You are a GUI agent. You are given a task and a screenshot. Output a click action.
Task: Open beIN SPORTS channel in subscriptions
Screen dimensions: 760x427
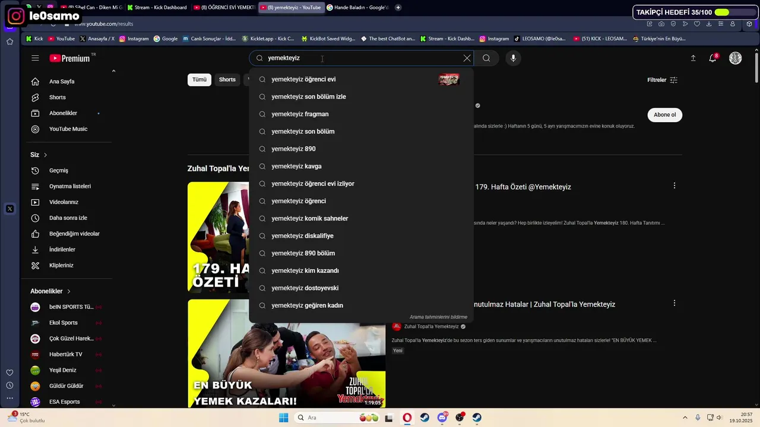coord(67,307)
